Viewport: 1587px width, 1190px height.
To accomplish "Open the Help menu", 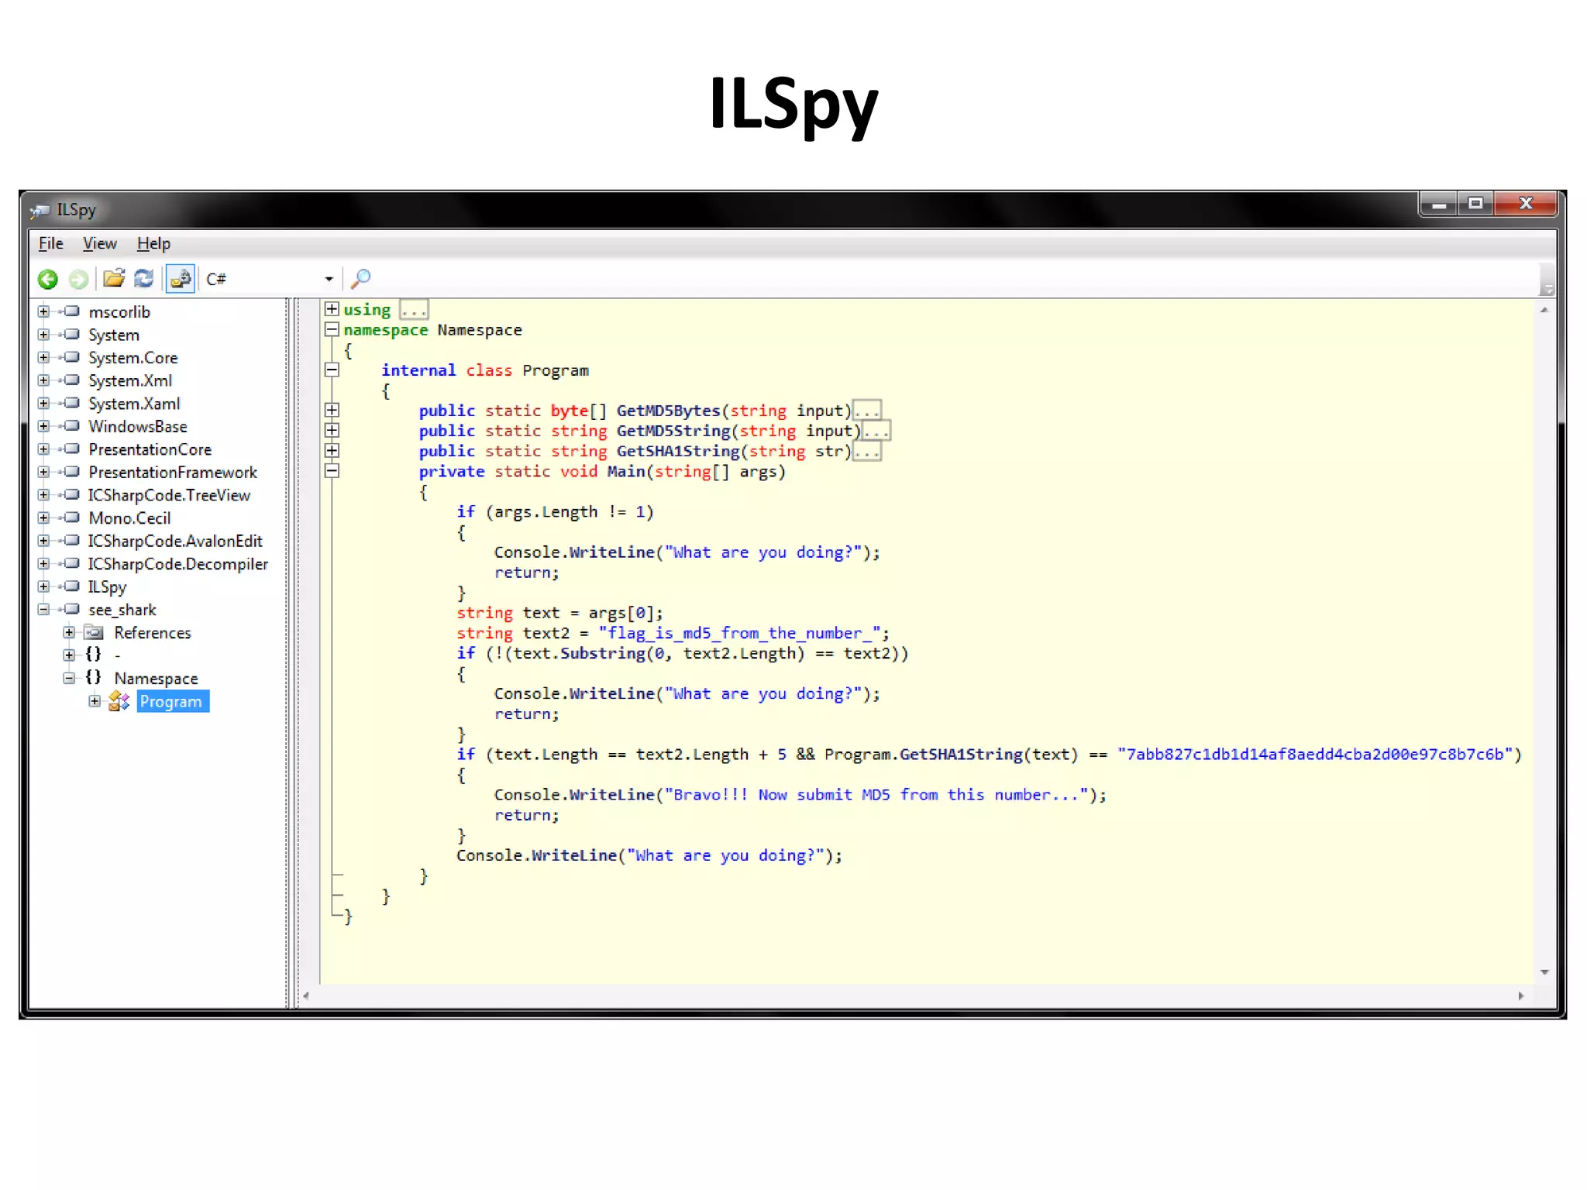I will tap(153, 243).
